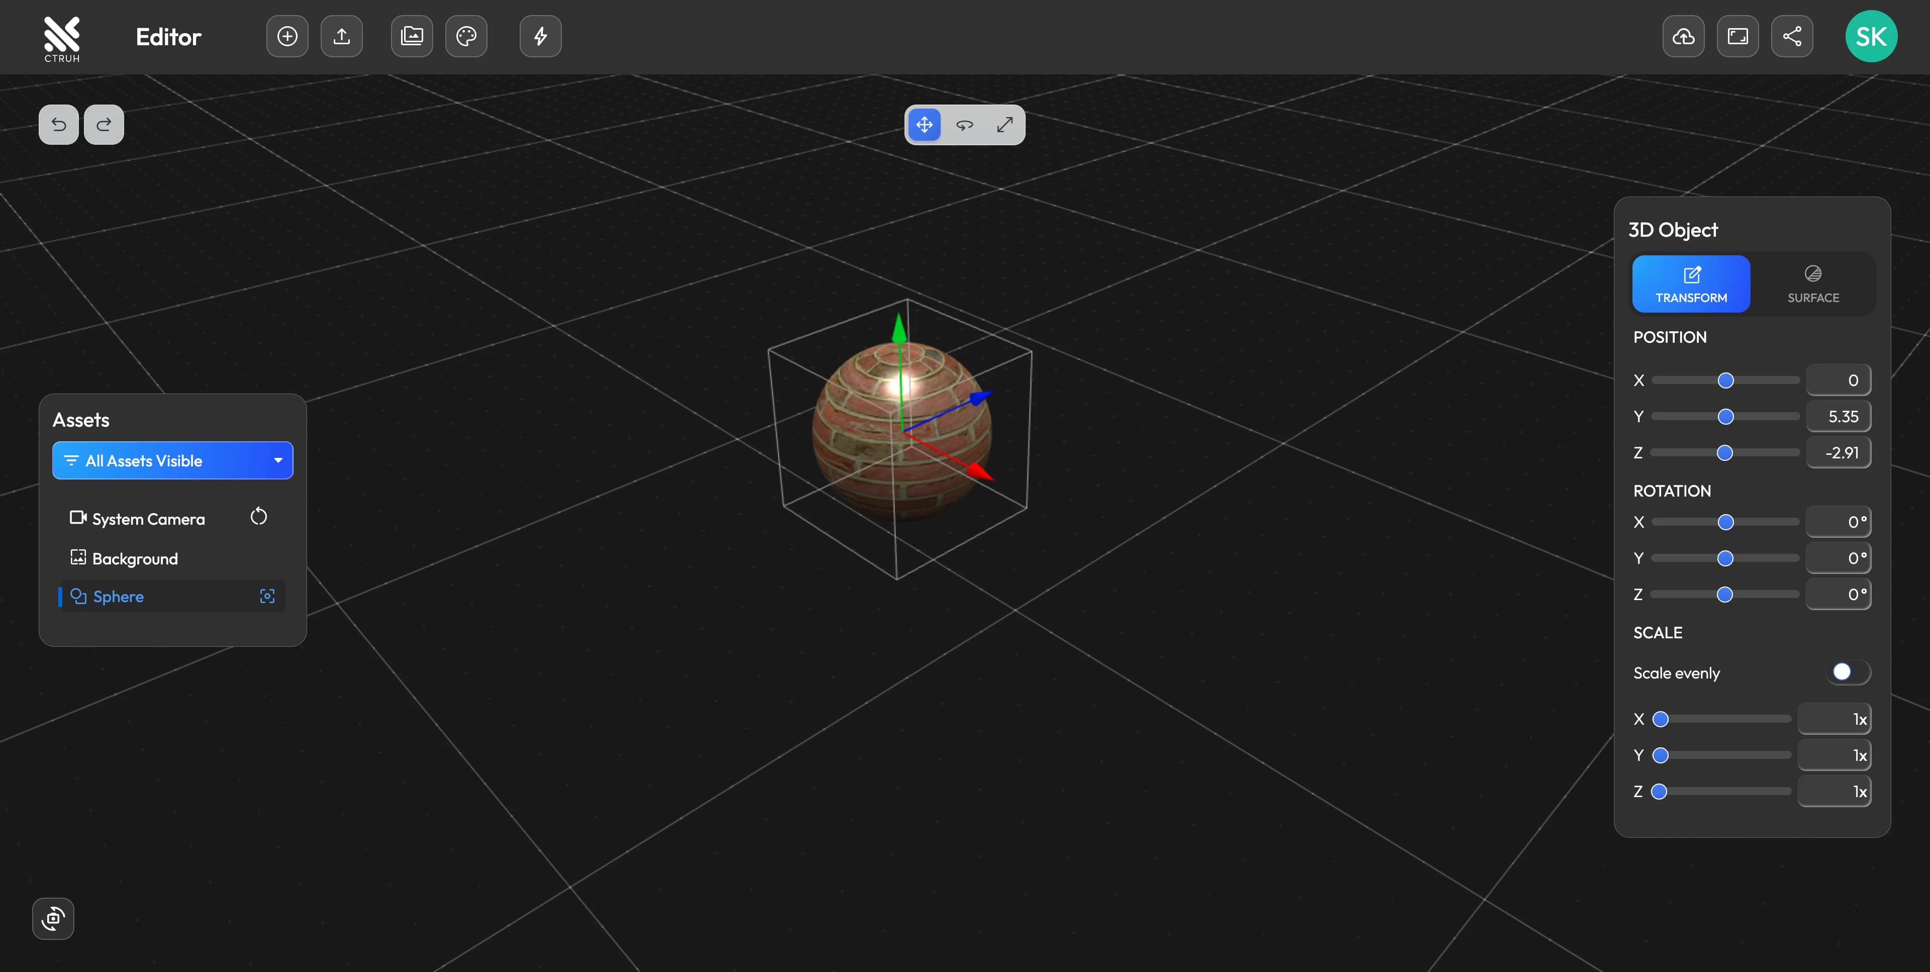1930x972 pixels.
Task: Reset System Camera with circular arrow
Action: click(x=258, y=517)
